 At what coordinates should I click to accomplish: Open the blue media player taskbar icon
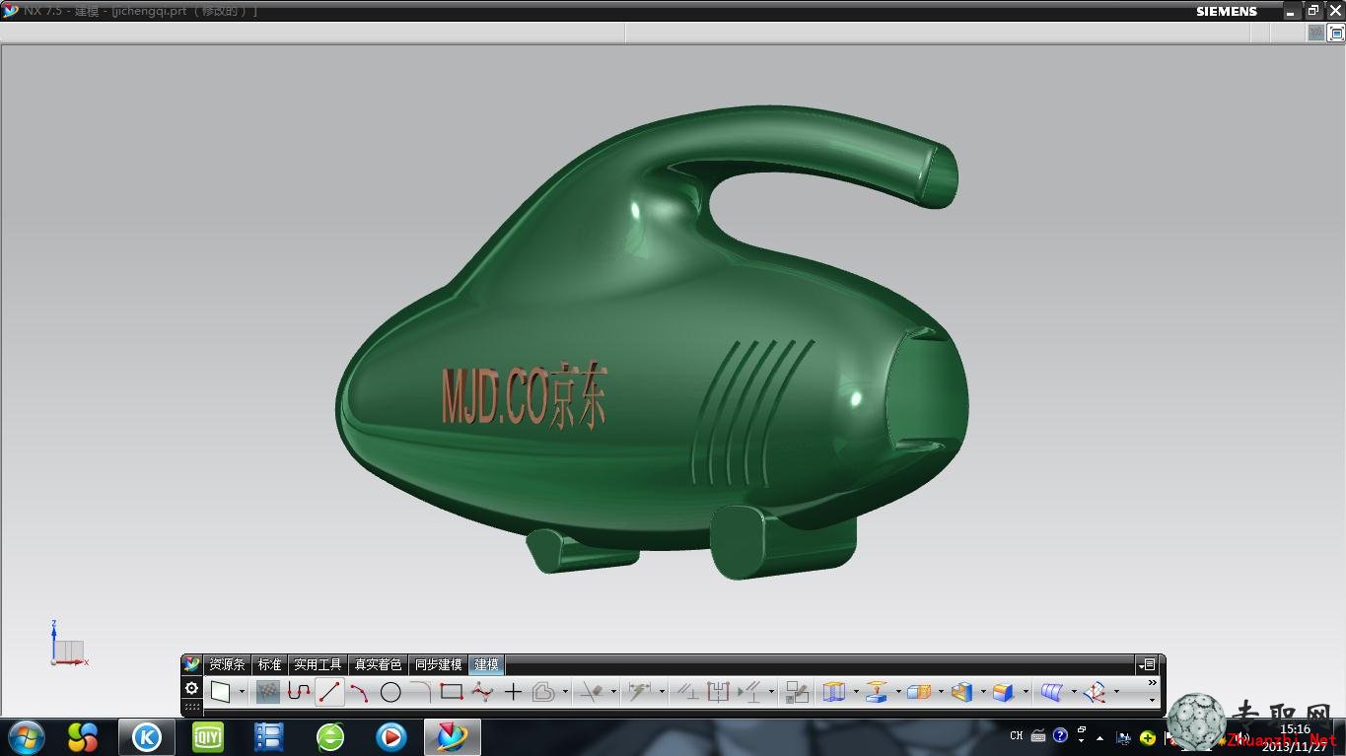coord(391,736)
